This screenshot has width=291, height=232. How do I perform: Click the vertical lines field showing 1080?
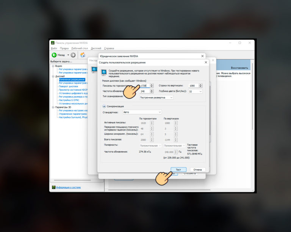point(194,85)
